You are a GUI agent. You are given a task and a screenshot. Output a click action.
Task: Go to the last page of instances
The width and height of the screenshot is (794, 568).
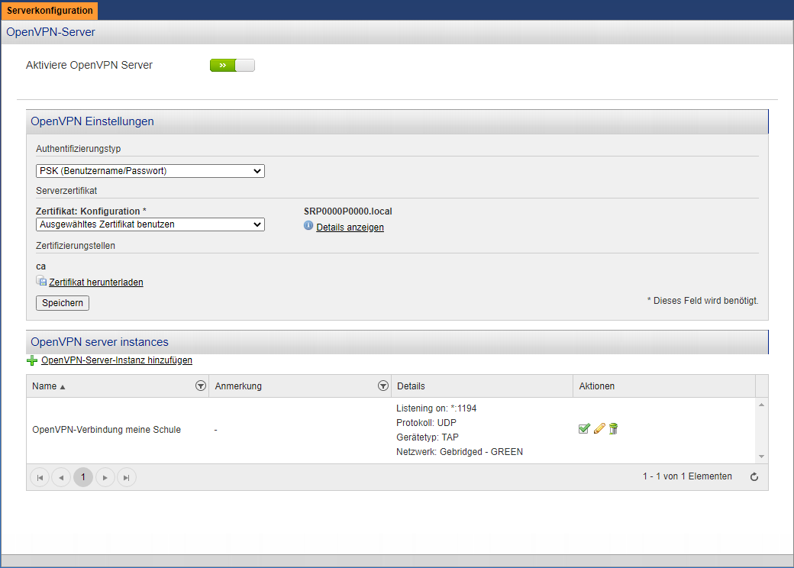[x=127, y=477]
